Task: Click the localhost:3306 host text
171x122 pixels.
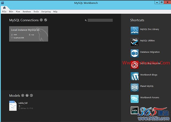Action: pyautogui.click(x=19, y=38)
